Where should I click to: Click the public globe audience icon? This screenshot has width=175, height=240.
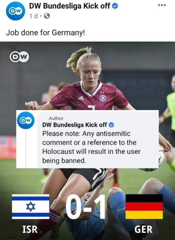(47, 16)
